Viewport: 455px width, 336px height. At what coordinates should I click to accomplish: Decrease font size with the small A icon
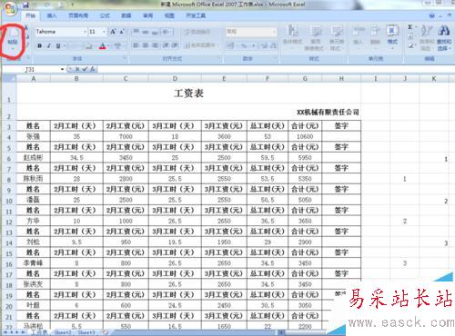click(x=122, y=32)
